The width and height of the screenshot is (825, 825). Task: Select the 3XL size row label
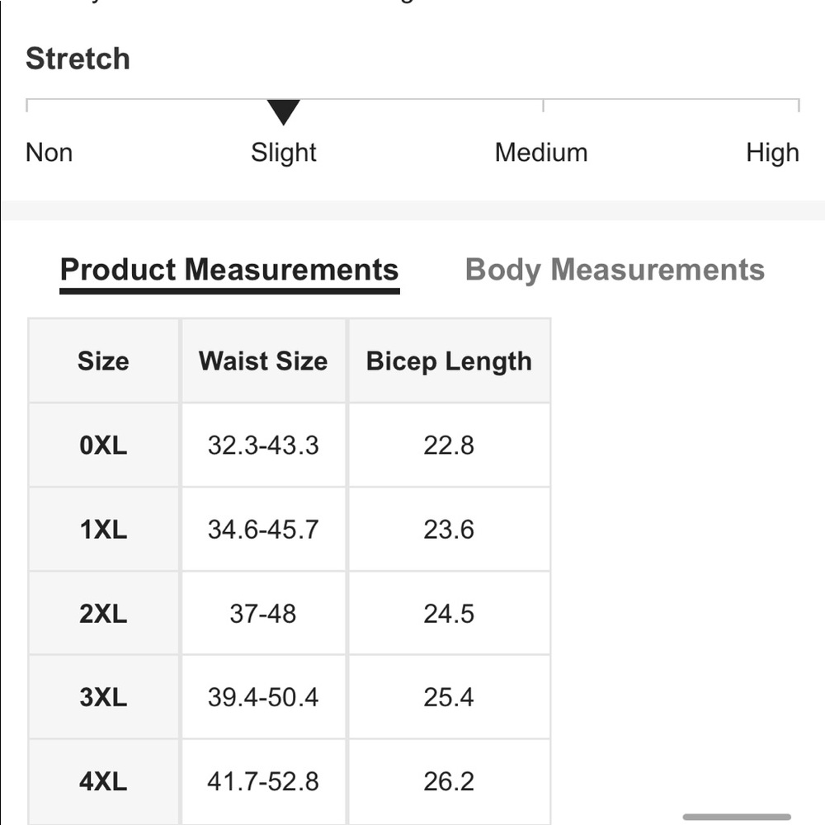pyautogui.click(x=103, y=698)
